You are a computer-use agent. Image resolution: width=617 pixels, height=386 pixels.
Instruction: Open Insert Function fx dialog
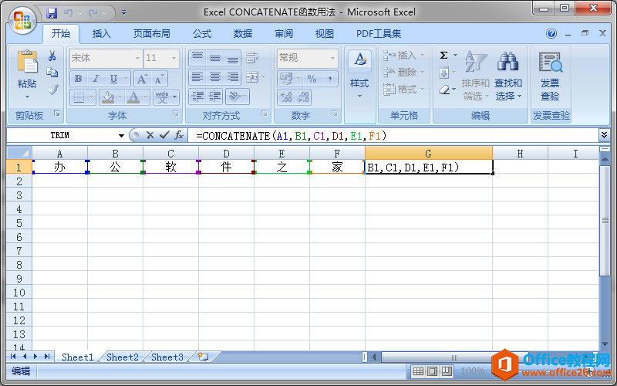click(179, 136)
